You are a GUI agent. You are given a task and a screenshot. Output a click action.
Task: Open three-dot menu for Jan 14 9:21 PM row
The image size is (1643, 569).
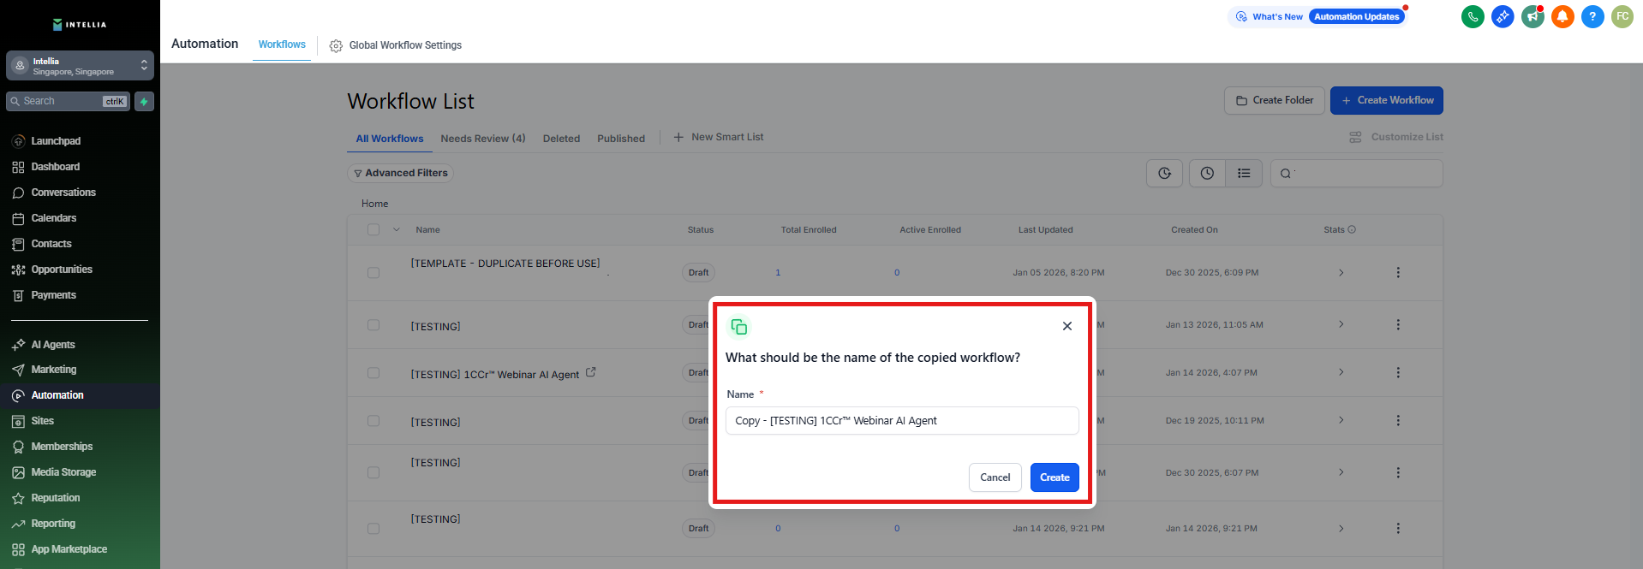pos(1398,529)
